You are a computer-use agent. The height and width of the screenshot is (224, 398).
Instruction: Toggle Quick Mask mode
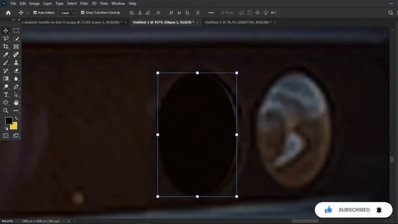(6, 136)
